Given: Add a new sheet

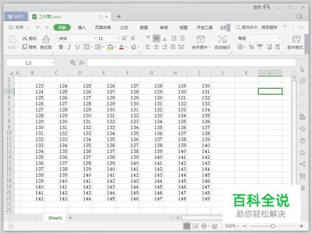Looking at the screenshot, I should [x=70, y=218].
